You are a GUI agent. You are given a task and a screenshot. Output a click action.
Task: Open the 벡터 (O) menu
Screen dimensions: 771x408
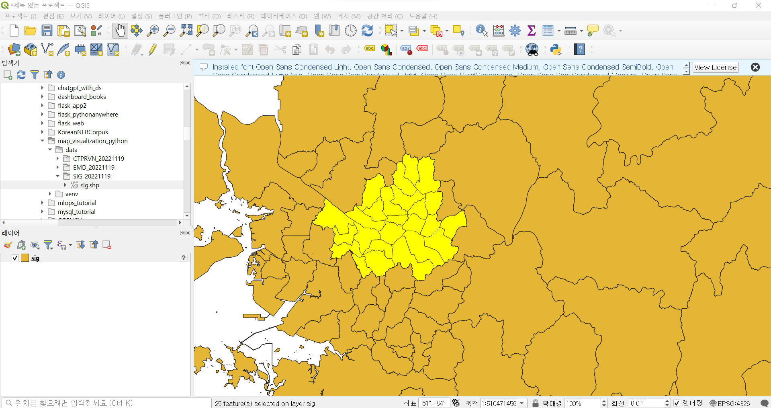(209, 16)
